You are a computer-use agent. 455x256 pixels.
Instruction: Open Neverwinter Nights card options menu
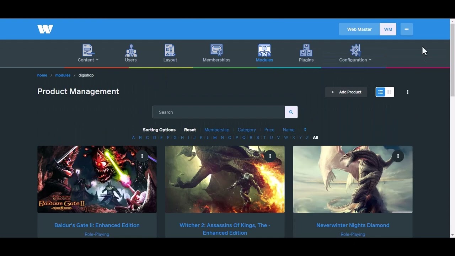[x=398, y=156]
